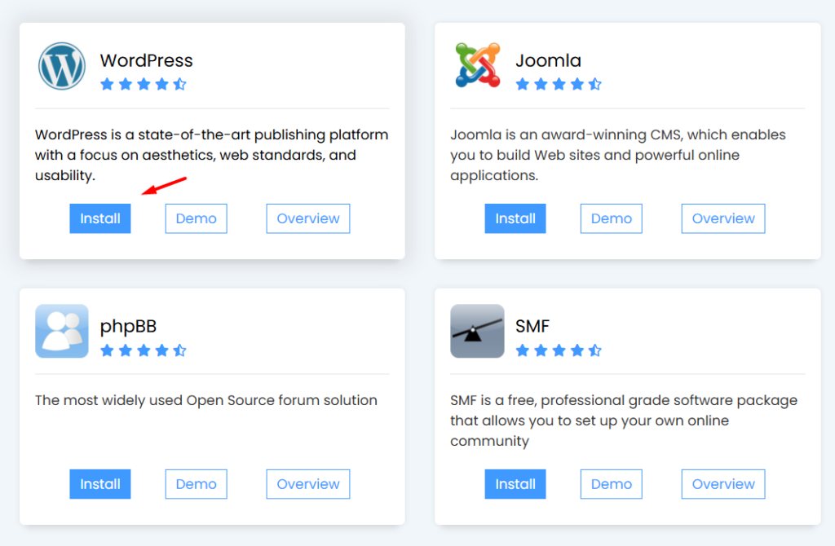Open the SMF Demo
This screenshot has height=546, width=835.
(x=612, y=484)
